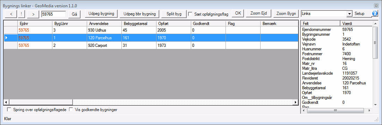Click the Bebyggetareal value 31
382x125 pixels.
point(139,45)
